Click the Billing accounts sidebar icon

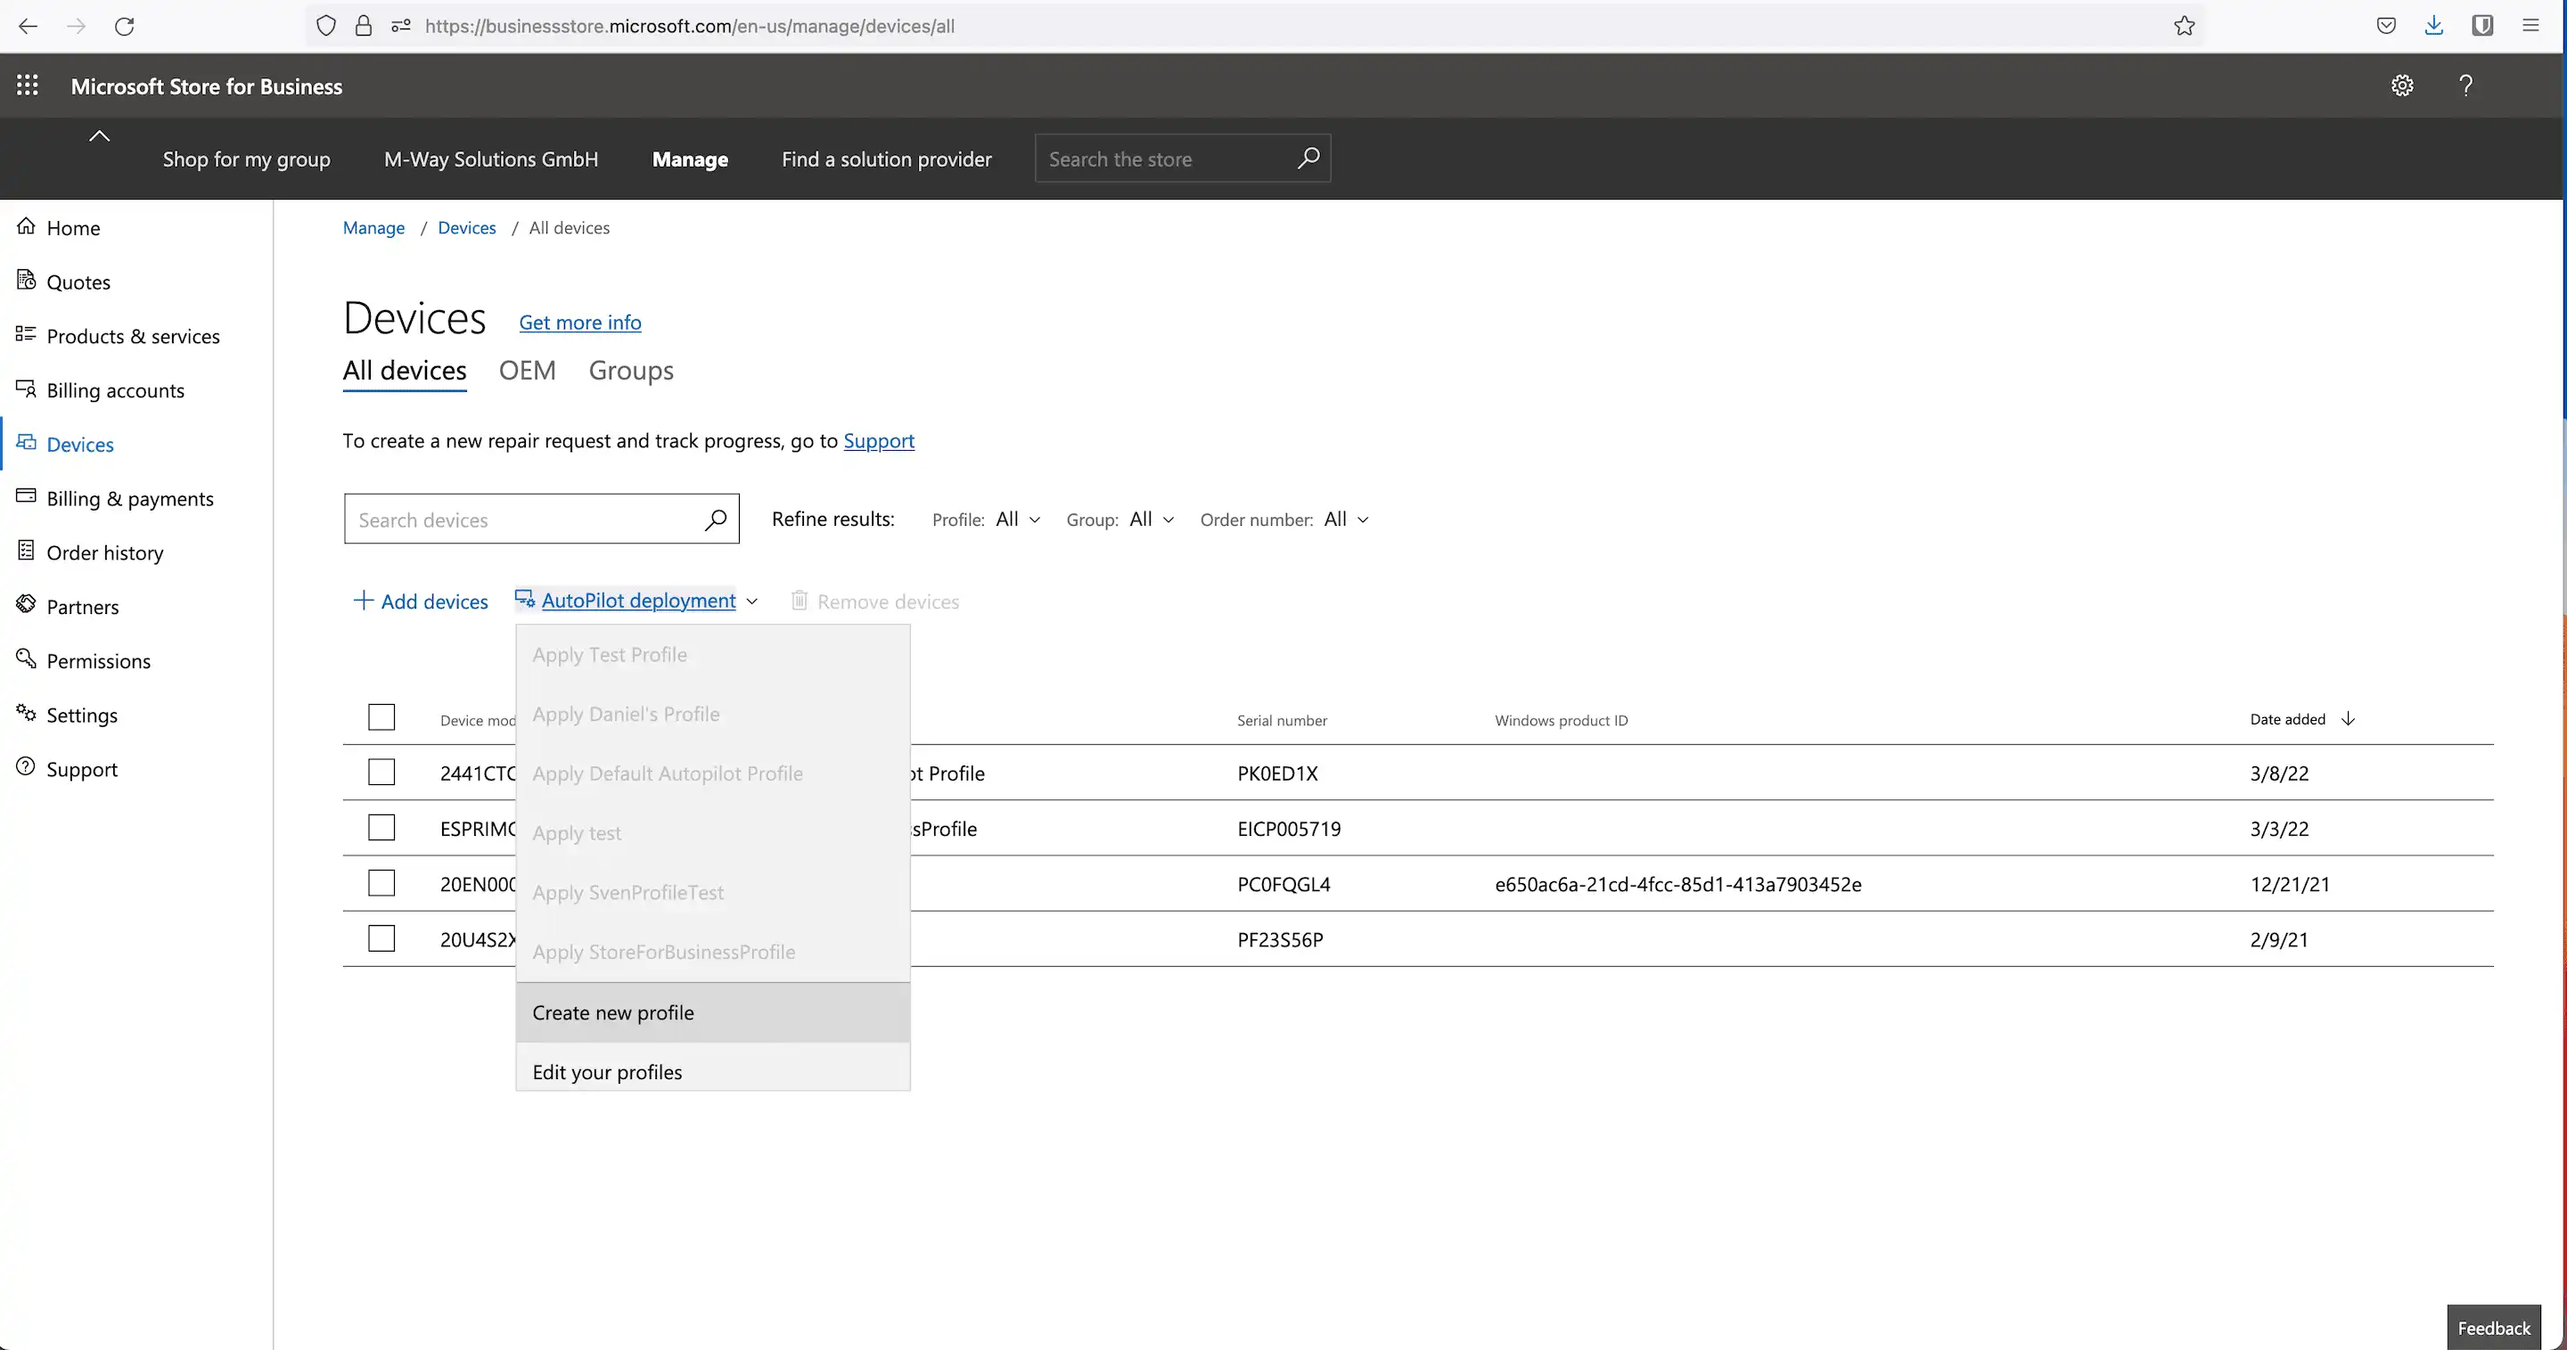click(x=26, y=389)
